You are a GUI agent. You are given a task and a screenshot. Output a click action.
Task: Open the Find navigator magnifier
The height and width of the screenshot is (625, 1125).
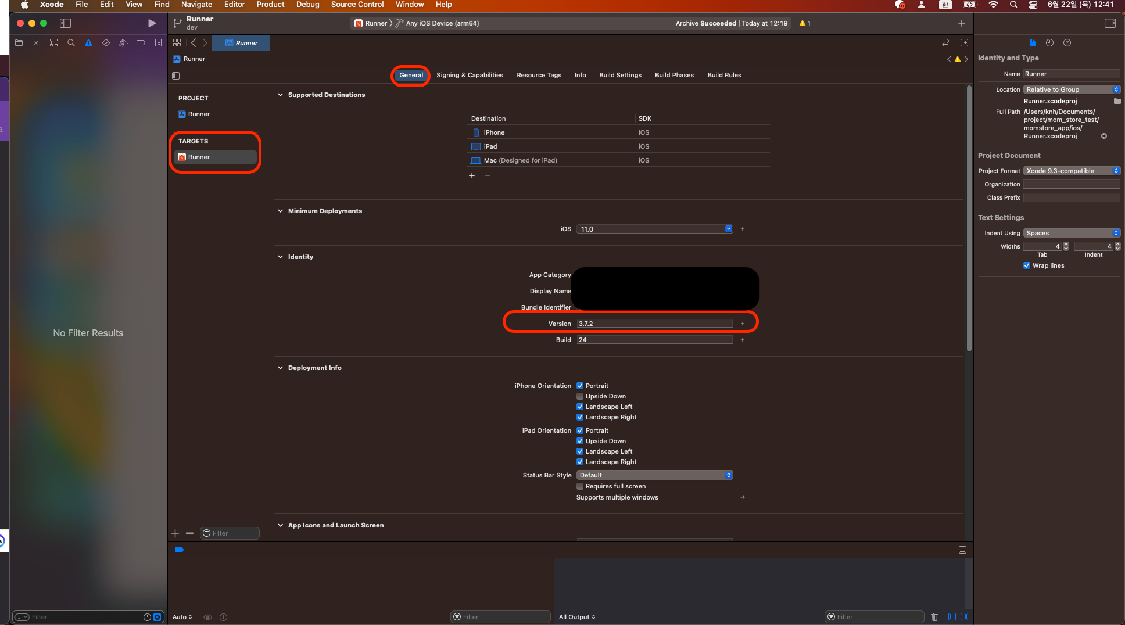point(71,42)
